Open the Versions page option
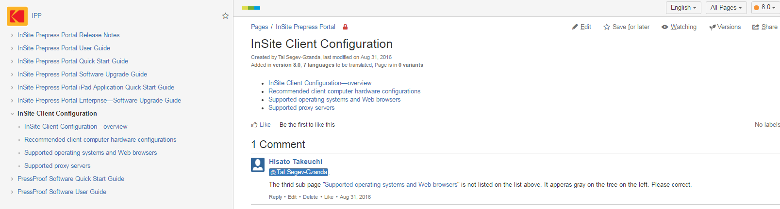The image size is (780, 209). pos(725,27)
